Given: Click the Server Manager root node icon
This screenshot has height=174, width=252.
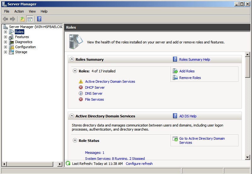Looking at the screenshot, I should [x=5, y=27].
